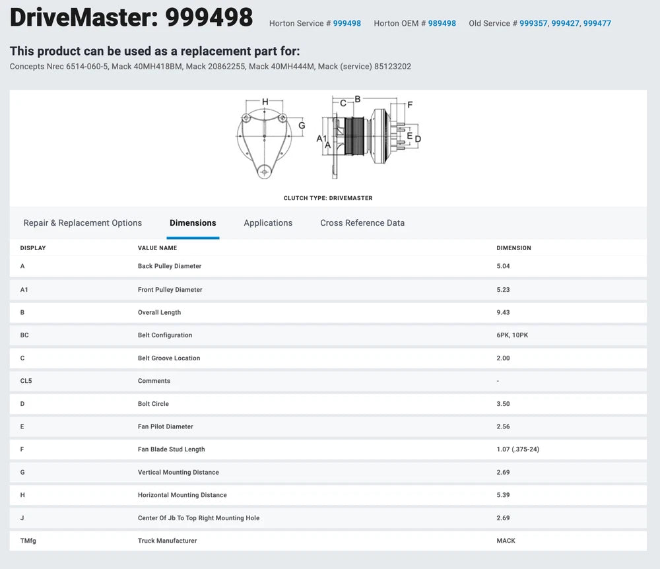This screenshot has width=660, height=569.
Task: Click the Fan Blade Stud Length row label
Action: click(171, 450)
